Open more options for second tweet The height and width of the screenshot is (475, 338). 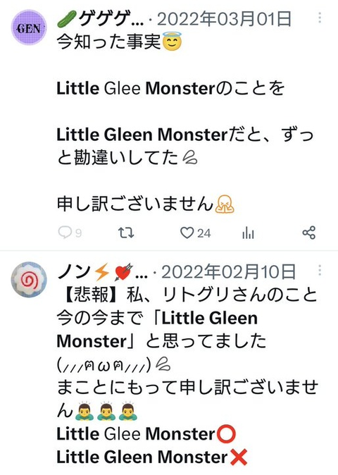[x=320, y=270]
